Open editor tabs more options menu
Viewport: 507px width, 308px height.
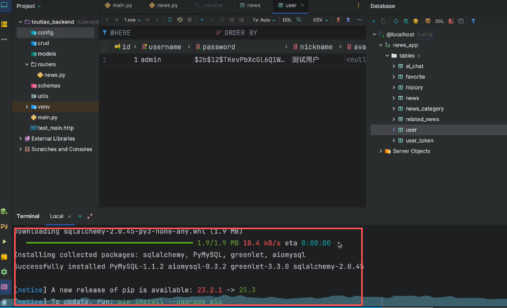(x=358, y=5)
